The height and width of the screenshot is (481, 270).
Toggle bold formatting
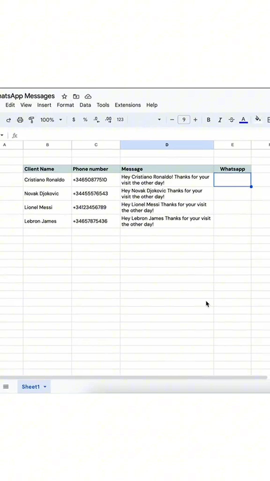tap(208, 120)
